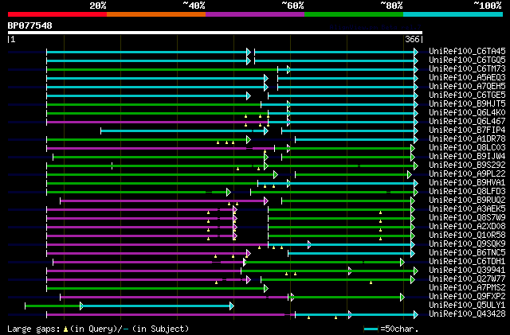This screenshot has width=510, height=335.
Task: Click the query end position 366 label
Action: click(x=412, y=39)
